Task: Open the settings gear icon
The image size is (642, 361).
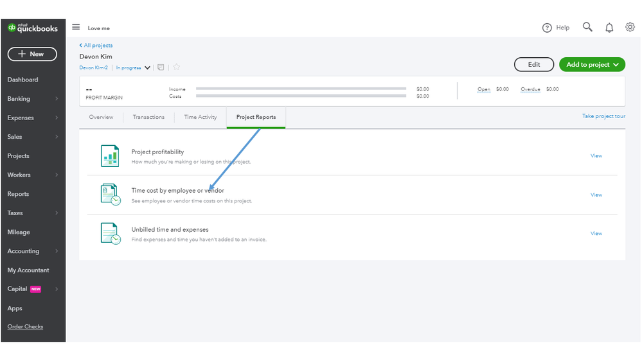Action: coord(630,27)
